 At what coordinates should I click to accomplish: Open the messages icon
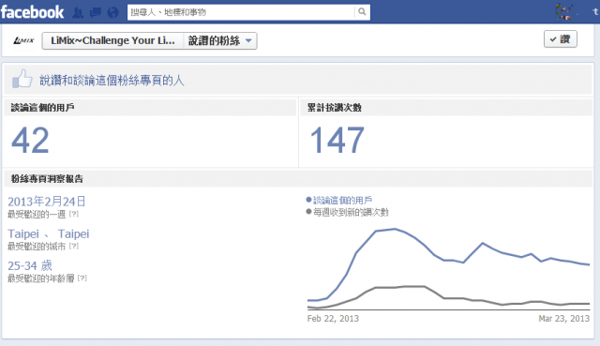[x=96, y=12]
